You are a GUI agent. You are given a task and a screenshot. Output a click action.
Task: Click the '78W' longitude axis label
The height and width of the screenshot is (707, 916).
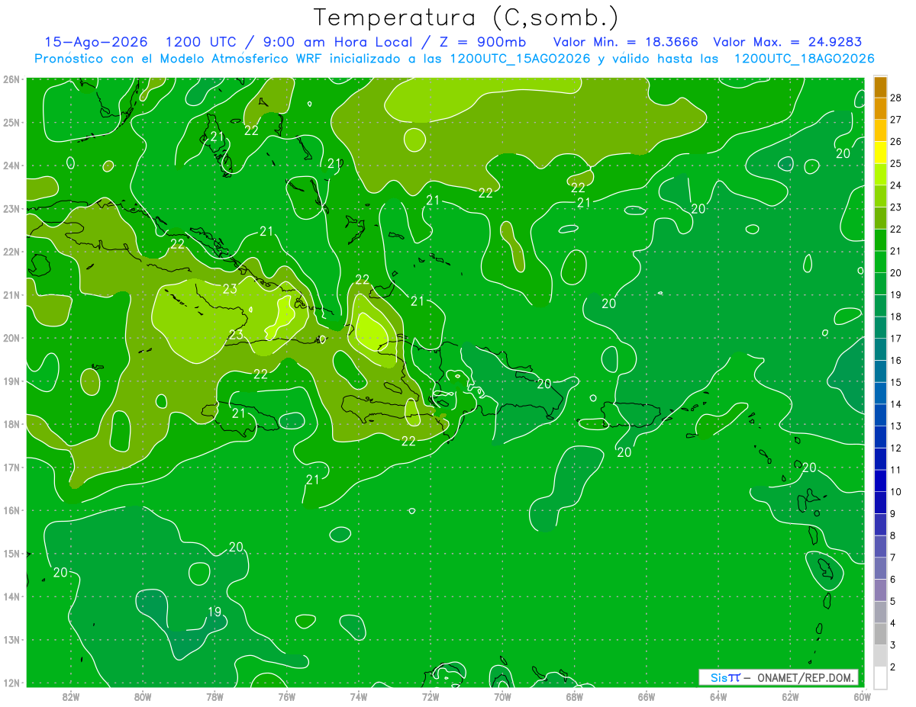pyautogui.click(x=214, y=696)
